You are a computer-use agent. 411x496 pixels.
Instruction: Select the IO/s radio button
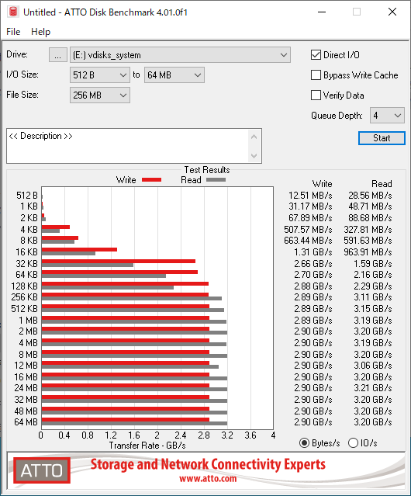[x=353, y=443]
